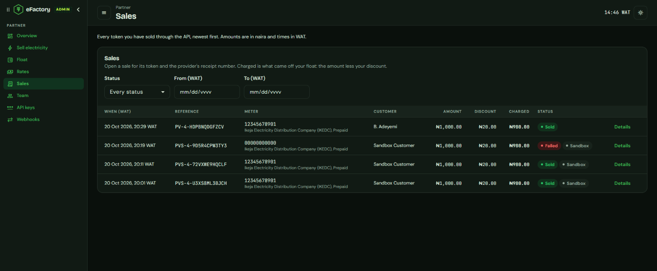657x271 pixels.
Task: Click the ADMIN badge
Action: click(x=63, y=10)
